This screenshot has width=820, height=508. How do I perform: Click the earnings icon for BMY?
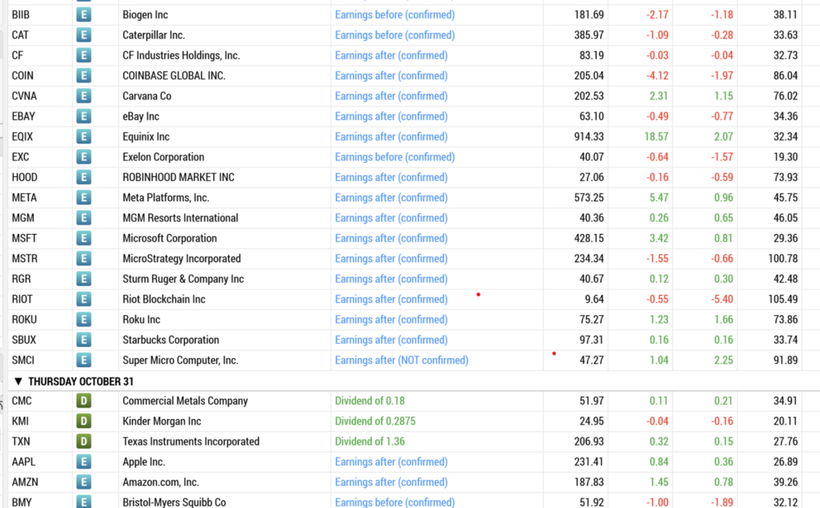coord(83,502)
